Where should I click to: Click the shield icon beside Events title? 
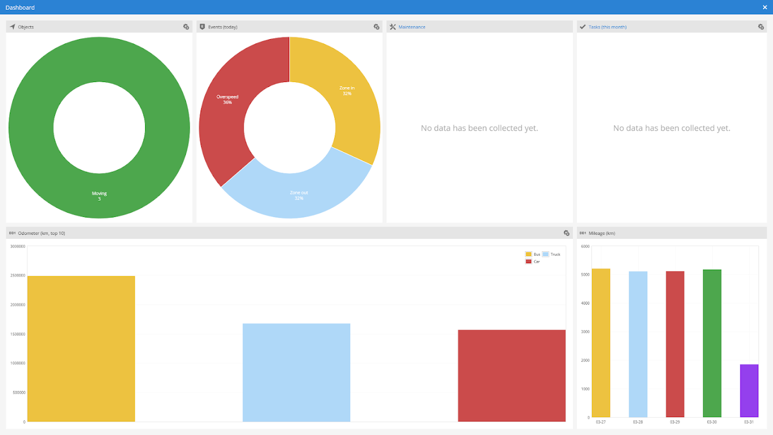pyautogui.click(x=202, y=27)
